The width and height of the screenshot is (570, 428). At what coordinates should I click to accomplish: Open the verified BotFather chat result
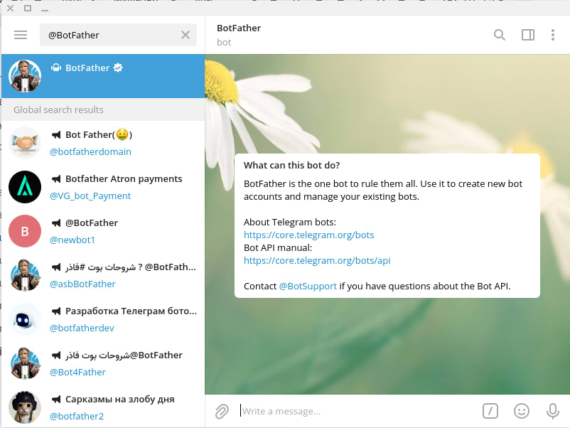point(103,76)
